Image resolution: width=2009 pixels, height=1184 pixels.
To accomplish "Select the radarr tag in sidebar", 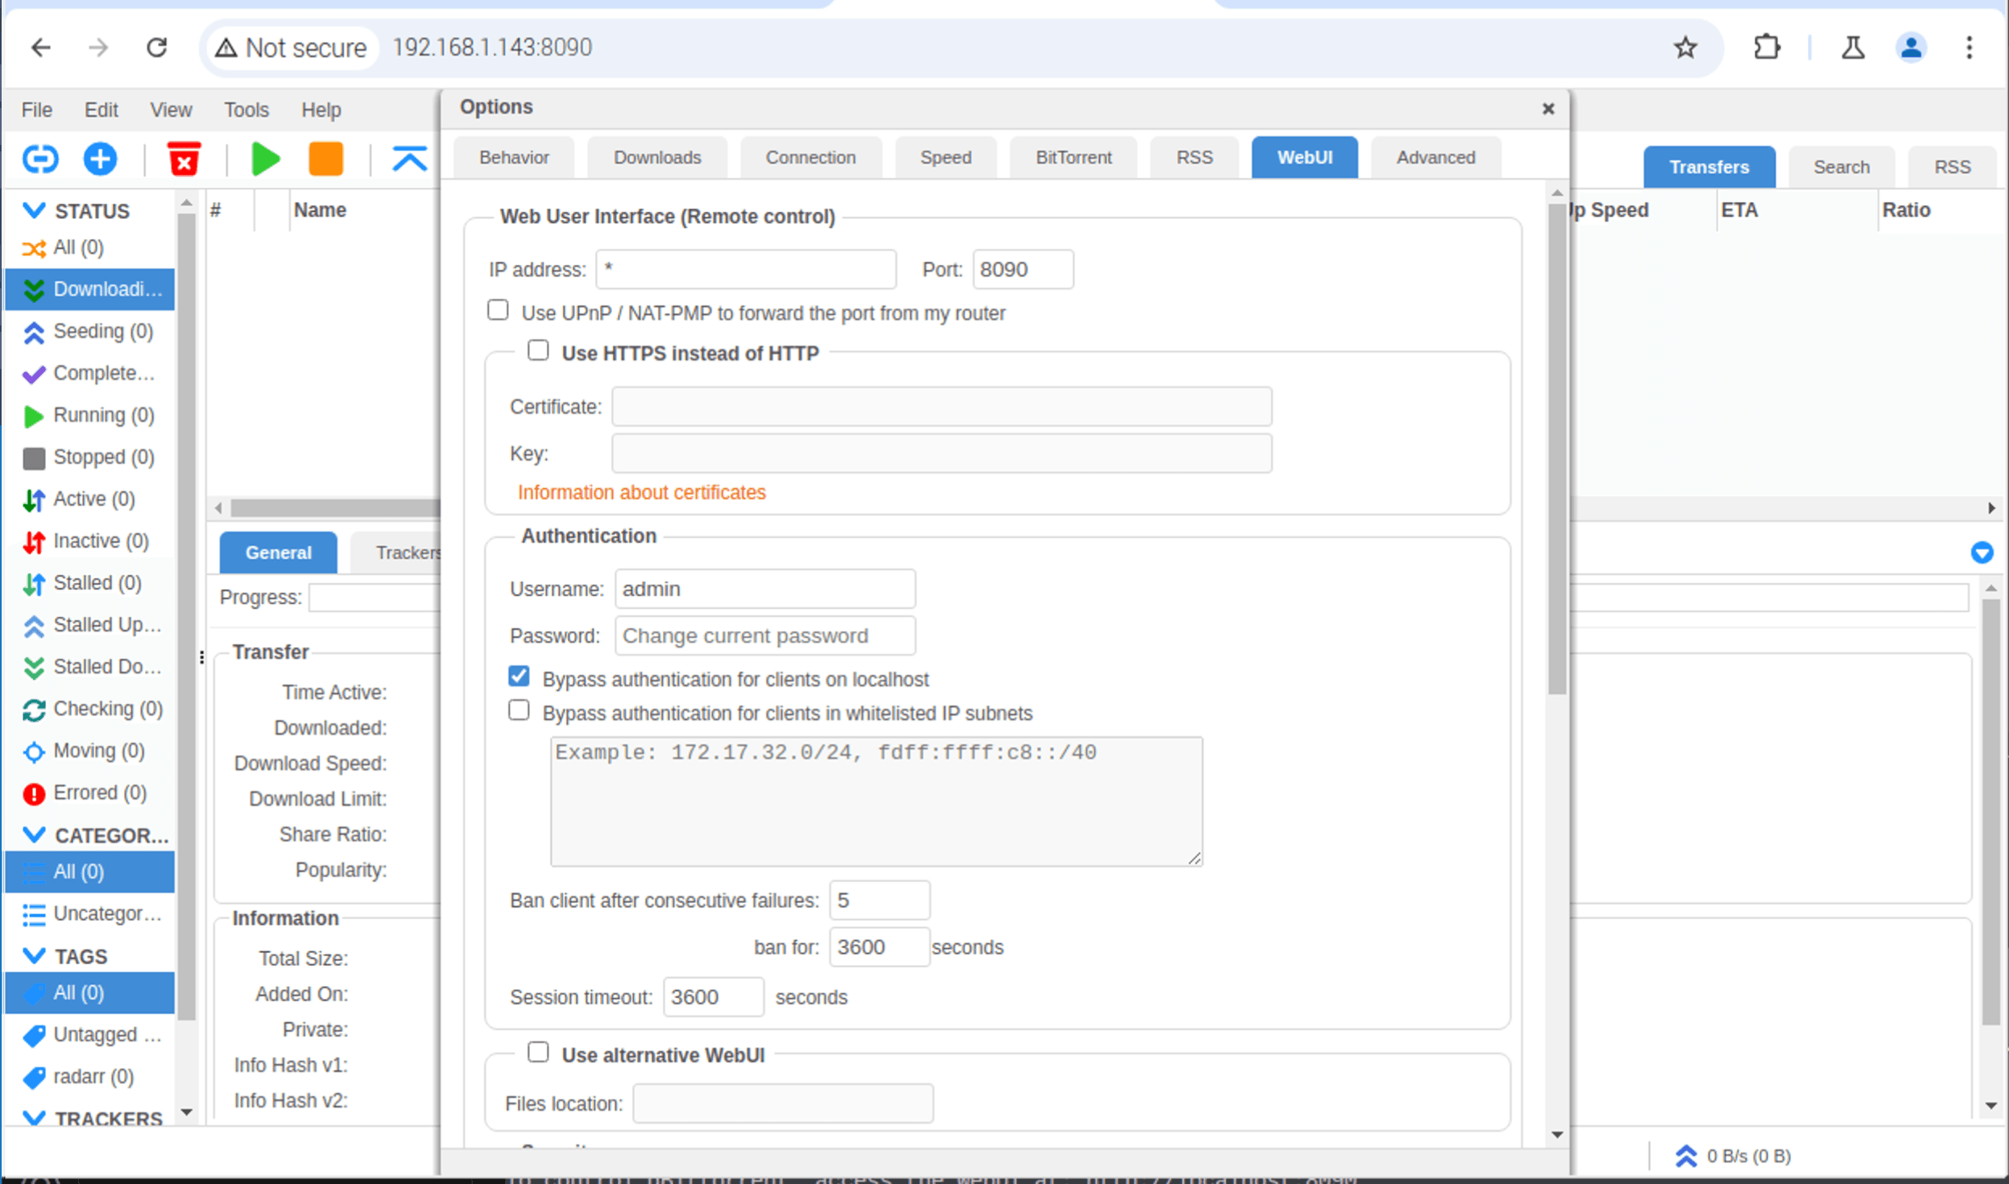I will coord(91,1076).
